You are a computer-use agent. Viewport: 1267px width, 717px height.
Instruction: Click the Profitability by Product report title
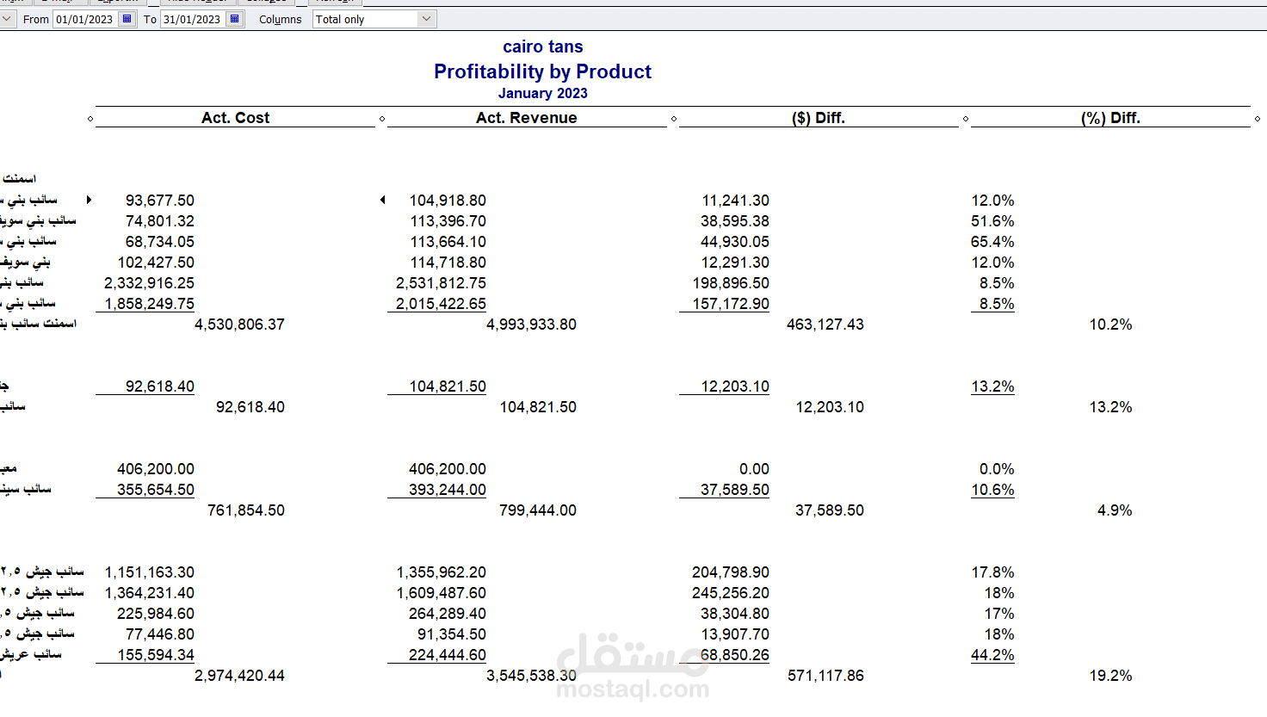pos(542,71)
